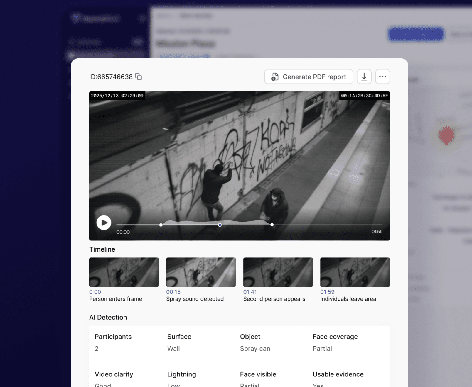Image resolution: width=472 pixels, height=387 pixels.
Task: Click the 0:00 timestamp link
Action: 95,292
